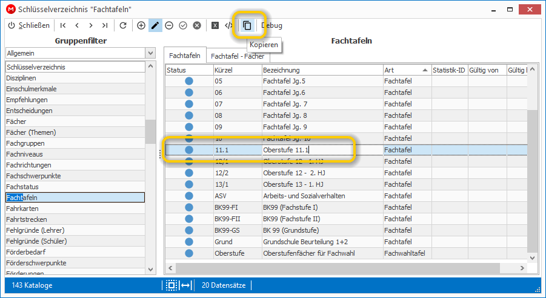Click the Schließen button
546x298 pixels.
[29, 25]
